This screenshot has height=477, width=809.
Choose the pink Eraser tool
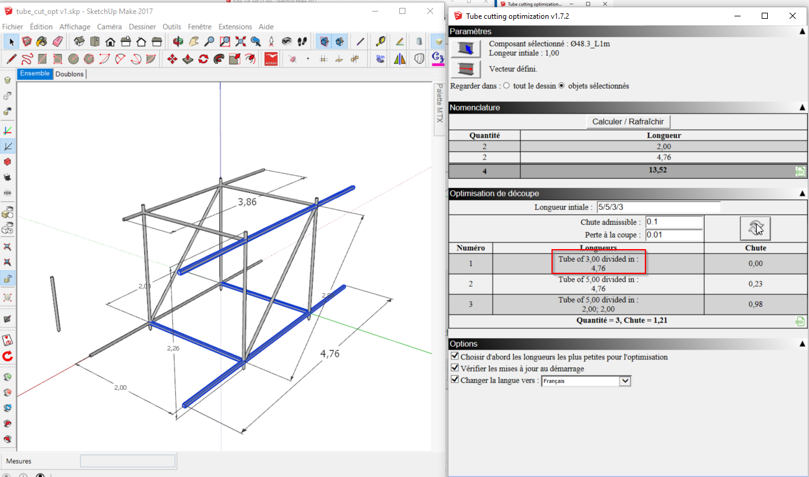tap(58, 41)
